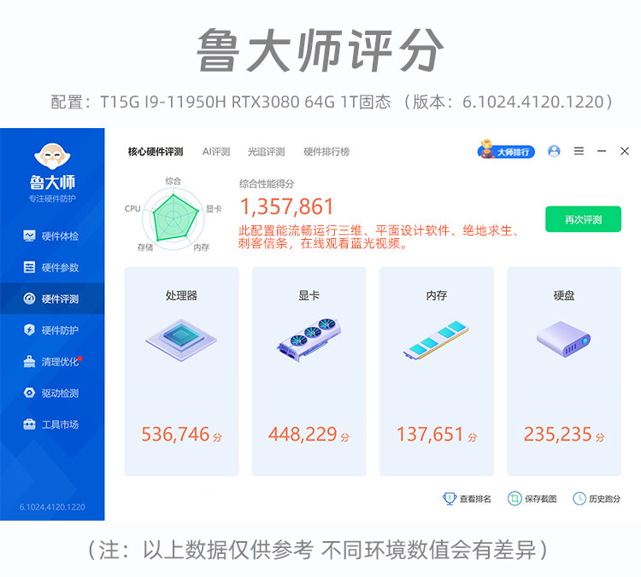
Task: Click the 存储 label on the radar chart
Action: pyautogui.click(x=145, y=247)
